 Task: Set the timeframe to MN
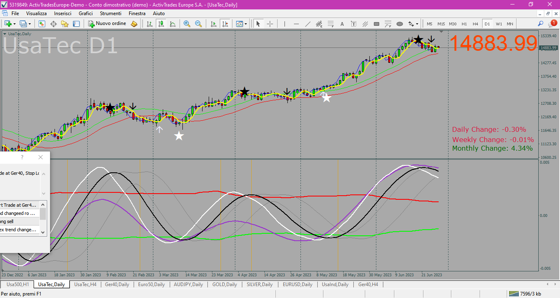click(510, 24)
